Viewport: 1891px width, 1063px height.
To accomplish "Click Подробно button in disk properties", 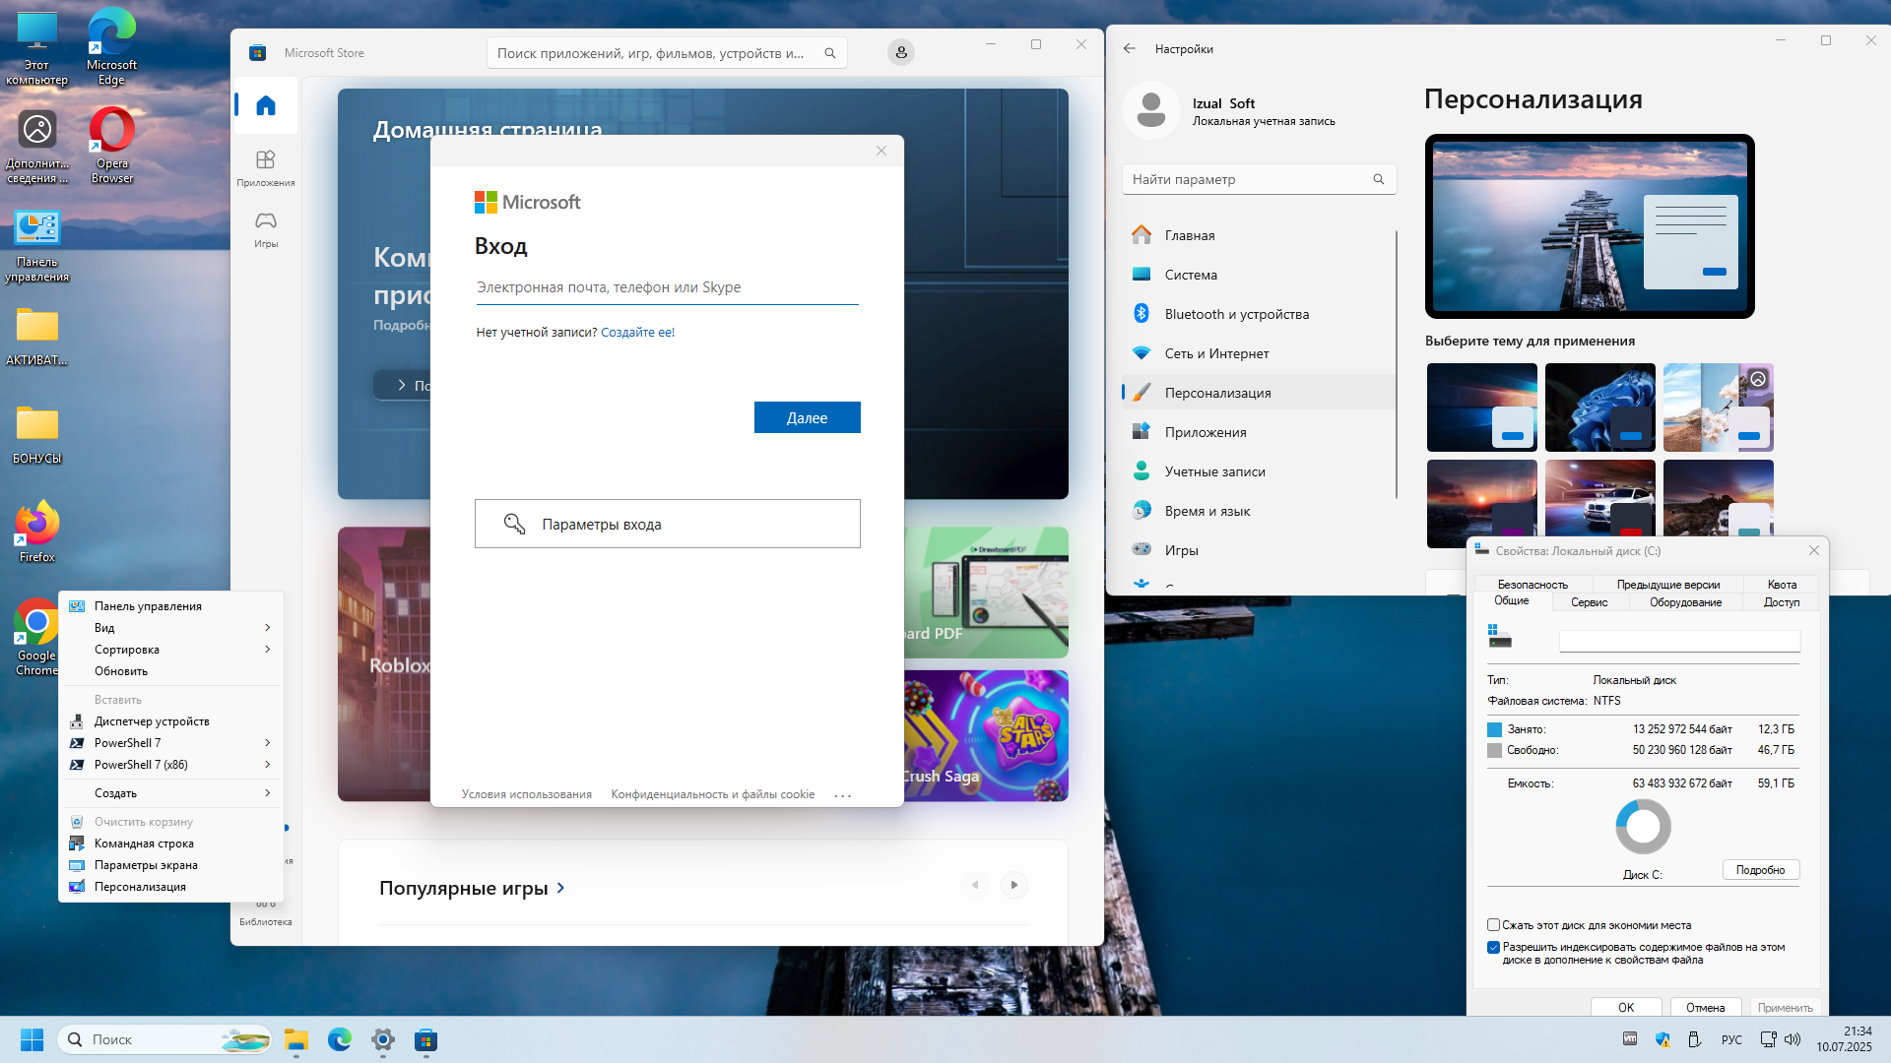I will [x=1760, y=870].
